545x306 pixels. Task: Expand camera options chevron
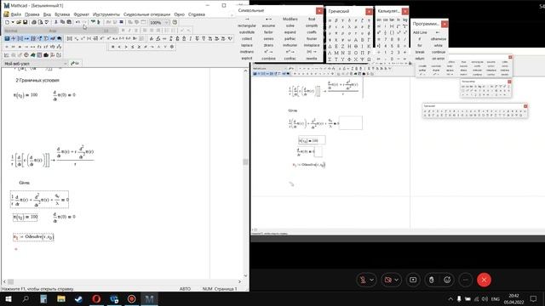point(397,280)
